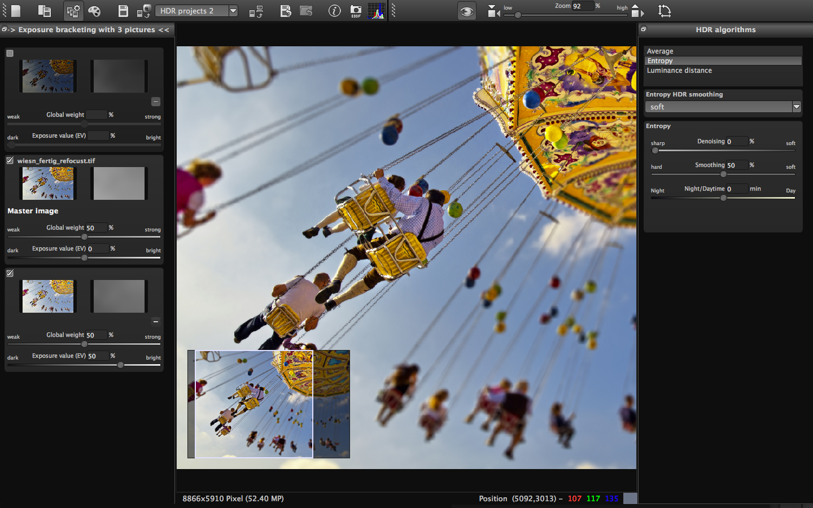Adjust the Night/Daytime slider handle
813x508 pixels.
[723, 198]
